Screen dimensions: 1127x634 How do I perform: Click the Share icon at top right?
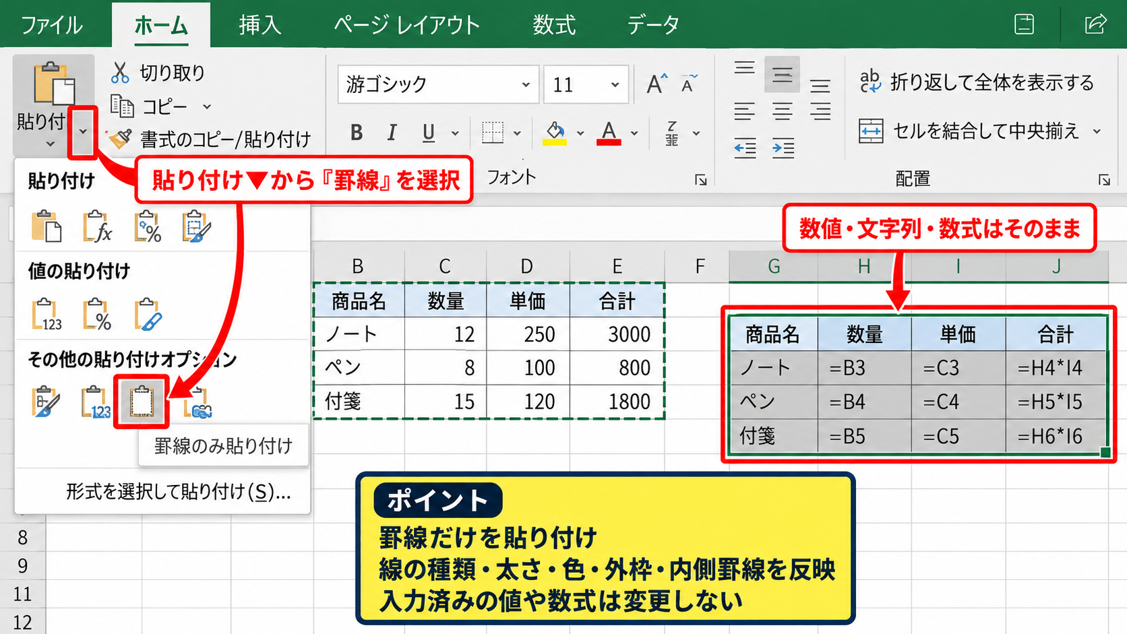click(1095, 24)
